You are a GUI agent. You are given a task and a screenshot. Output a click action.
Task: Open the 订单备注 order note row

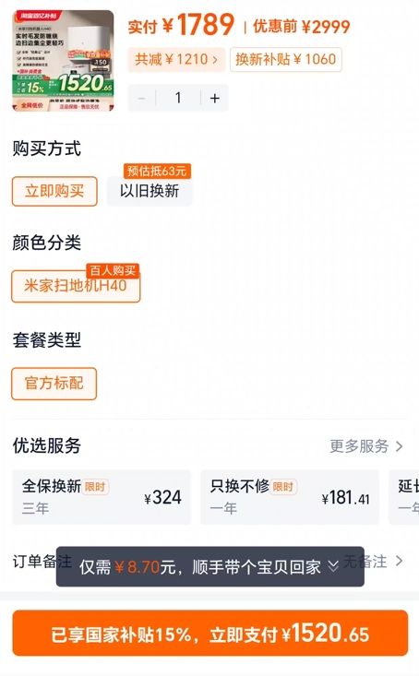coord(209,562)
